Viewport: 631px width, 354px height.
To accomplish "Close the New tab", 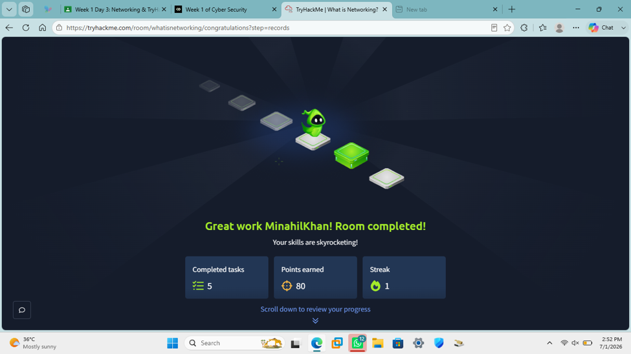I will 495,9.
